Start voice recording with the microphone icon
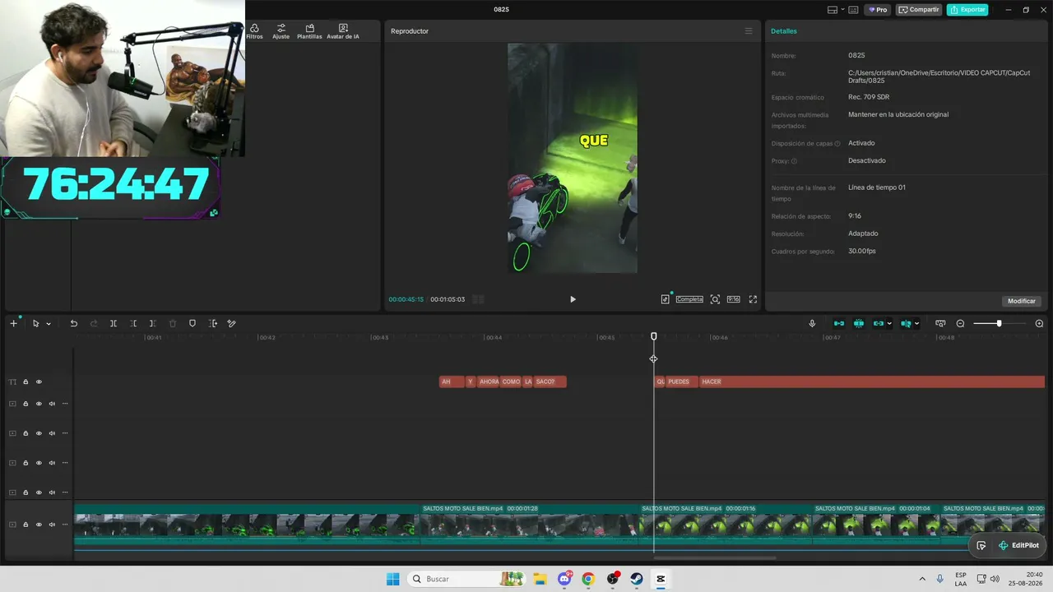The image size is (1053, 592). (x=812, y=324)
